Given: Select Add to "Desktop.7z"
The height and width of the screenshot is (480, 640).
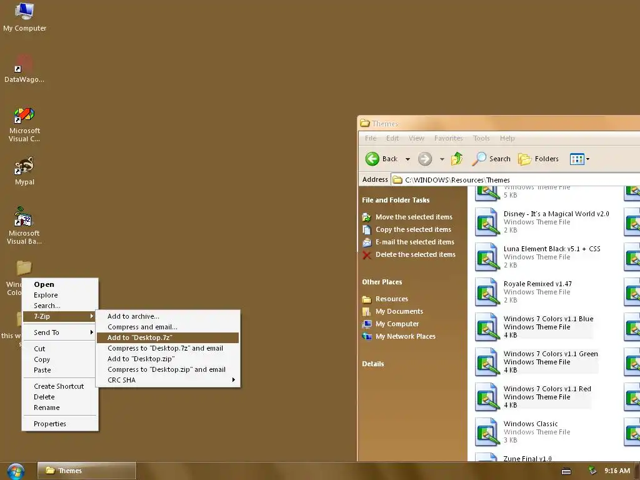Looking at the screenshot, I should click(167, 337).
